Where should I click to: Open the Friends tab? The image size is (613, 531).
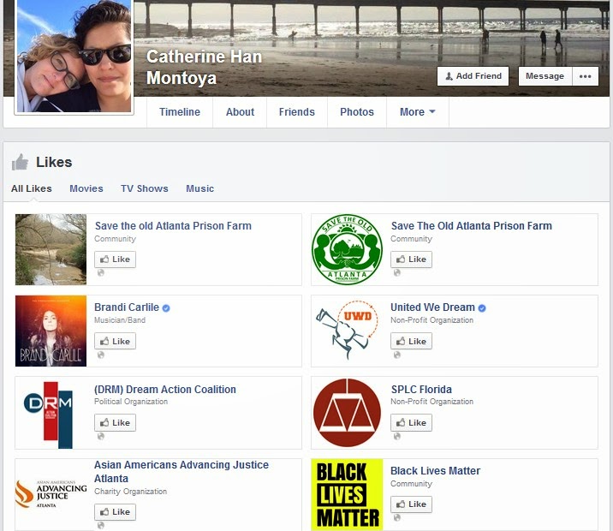coord(297,112)
